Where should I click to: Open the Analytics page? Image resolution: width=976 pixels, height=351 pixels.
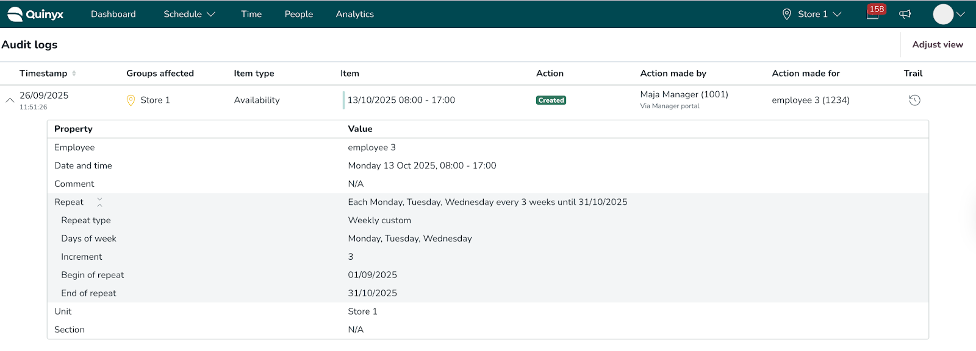(x=355, y=14)
